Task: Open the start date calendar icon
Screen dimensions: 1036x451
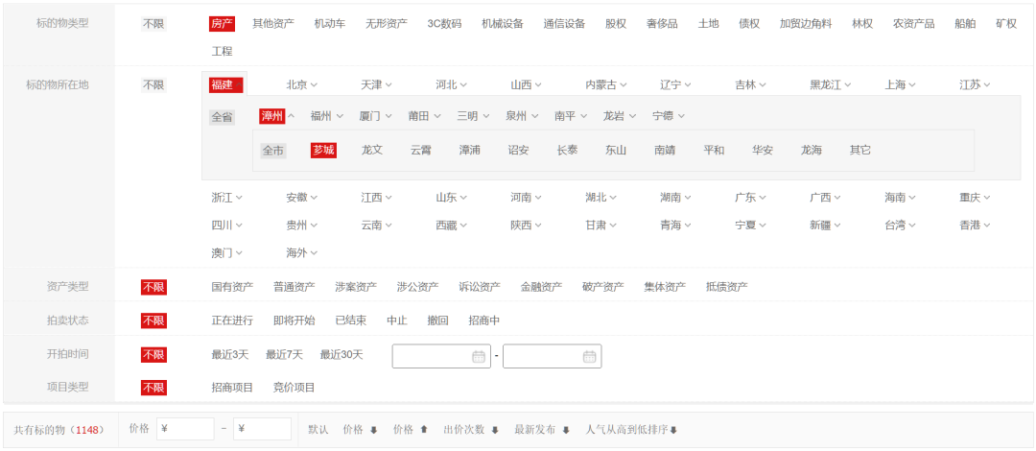Action: (x=479, y=356)
